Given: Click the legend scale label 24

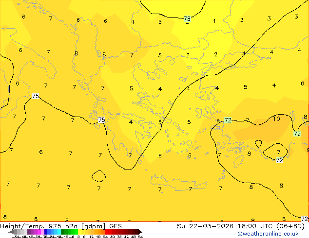Looking at the screenshot, I should pyautogui.click(x=105, y=237).
